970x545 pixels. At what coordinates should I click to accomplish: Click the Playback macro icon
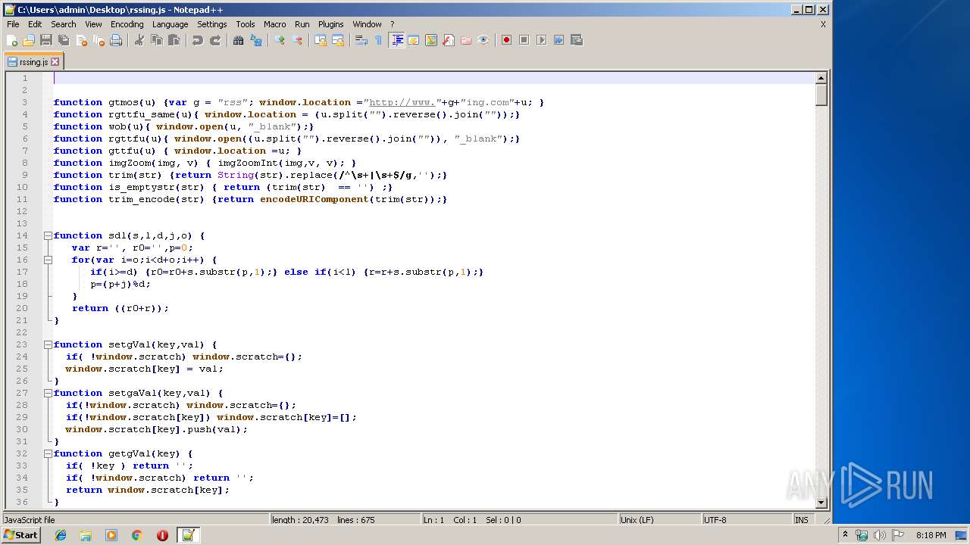(541, 40)
